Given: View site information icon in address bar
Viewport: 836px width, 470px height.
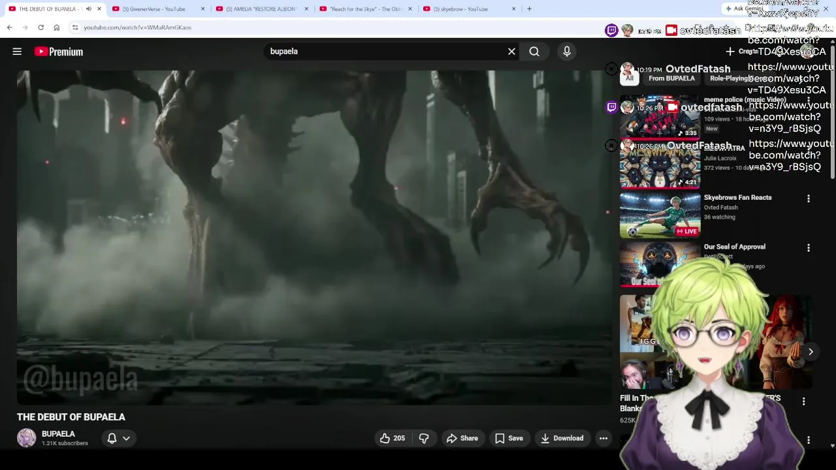Looking at the screenshot, I should 75,27.
